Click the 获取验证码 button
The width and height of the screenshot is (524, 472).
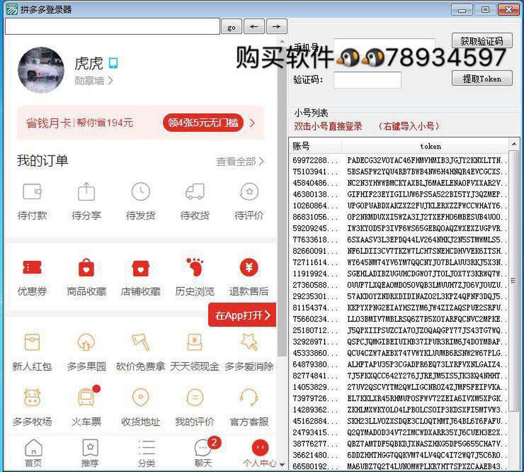(482, 41)
